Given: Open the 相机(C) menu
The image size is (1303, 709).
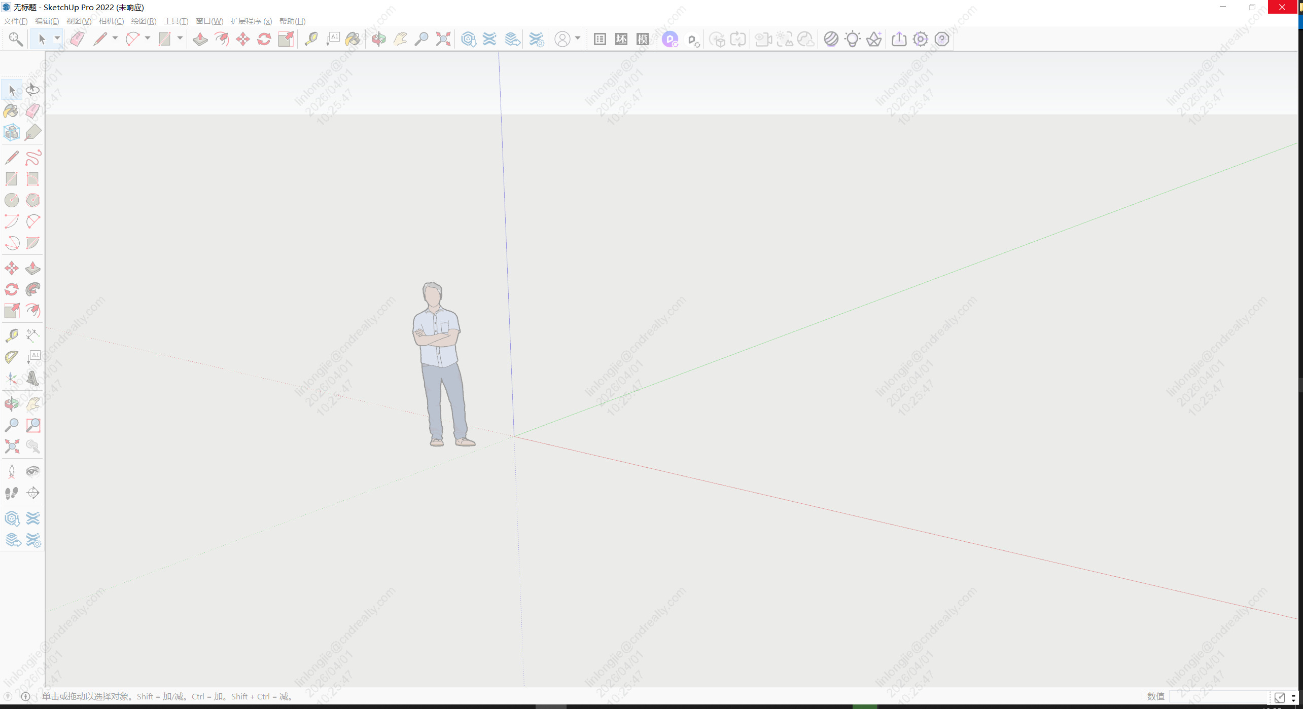Looking at the screenshot, I should (111, 21).
